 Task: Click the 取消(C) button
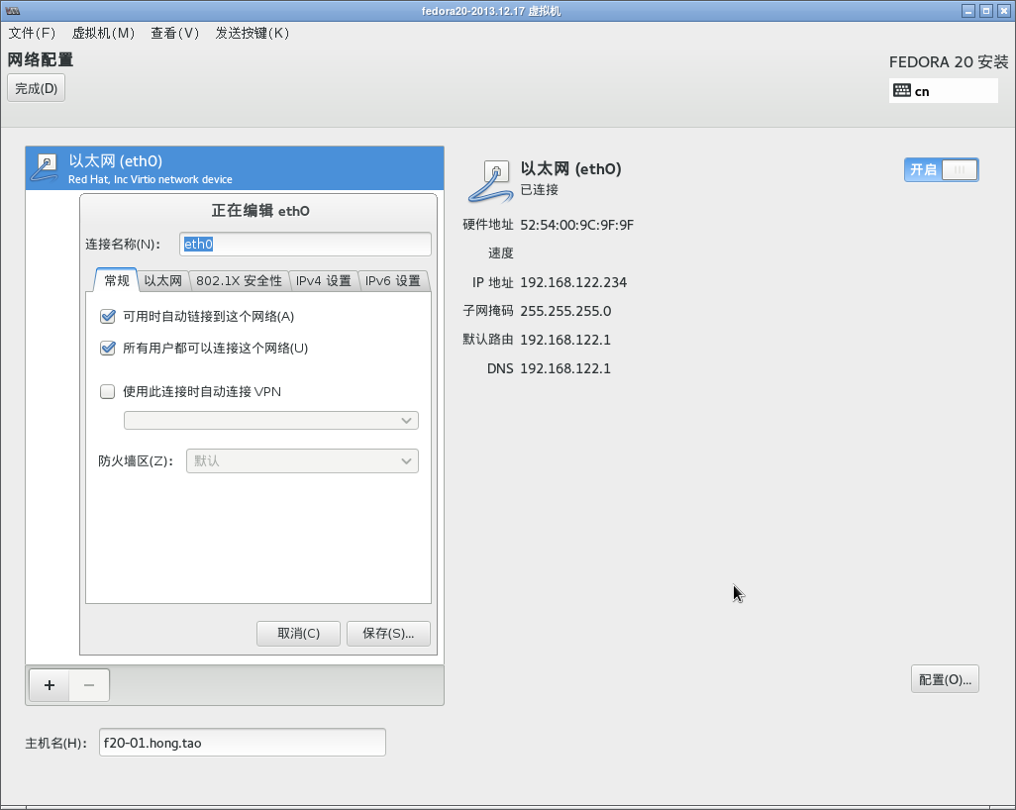[x=298, y=633]
